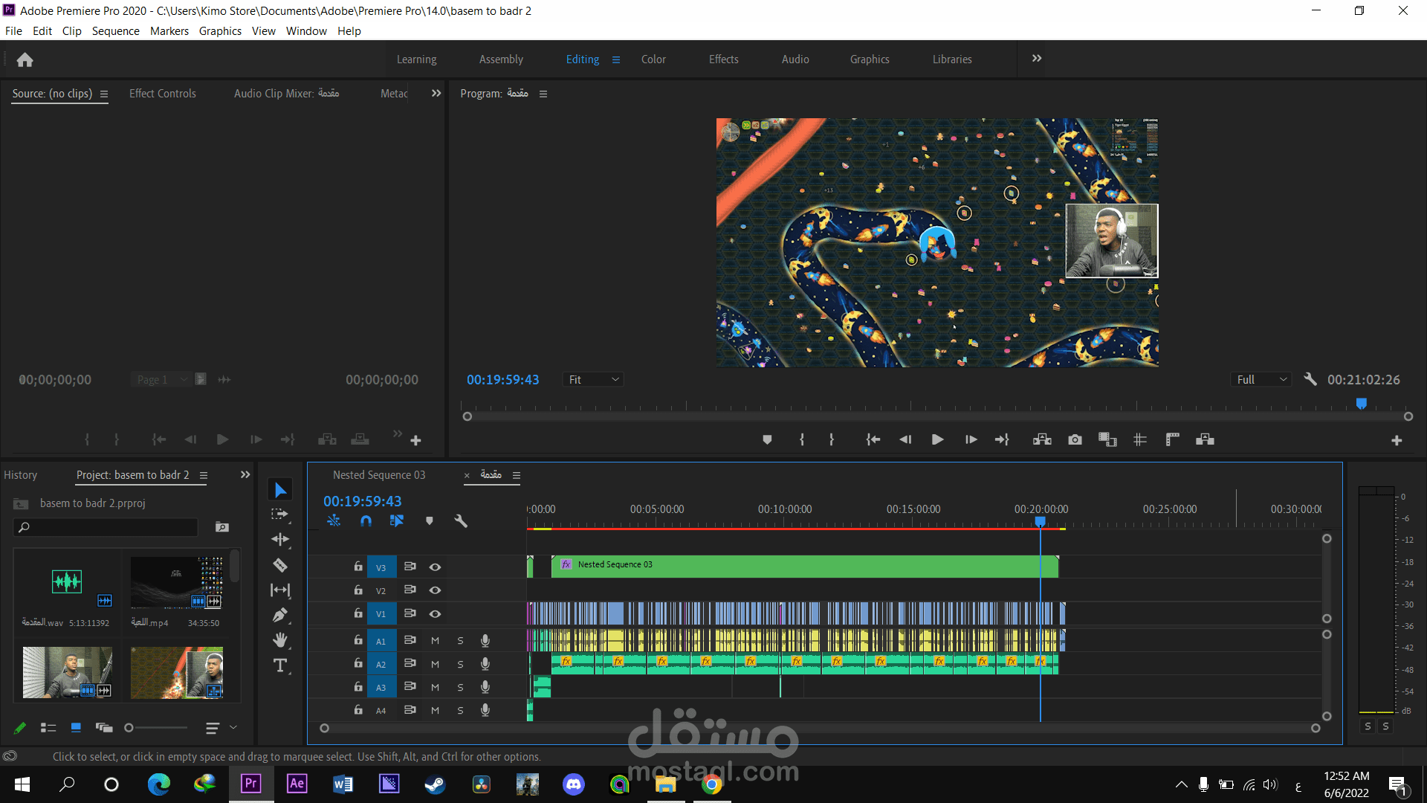
Task: Open the Markers menu
Action: click(169, 31)
